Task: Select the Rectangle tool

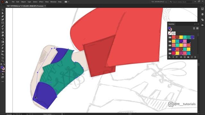Action: point(3,23)
